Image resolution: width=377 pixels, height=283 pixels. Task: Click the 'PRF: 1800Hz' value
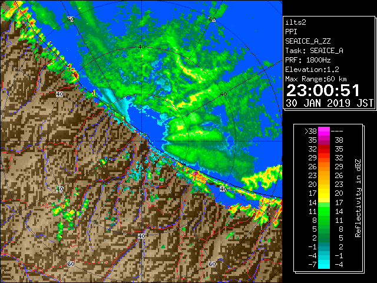point(308,60)
